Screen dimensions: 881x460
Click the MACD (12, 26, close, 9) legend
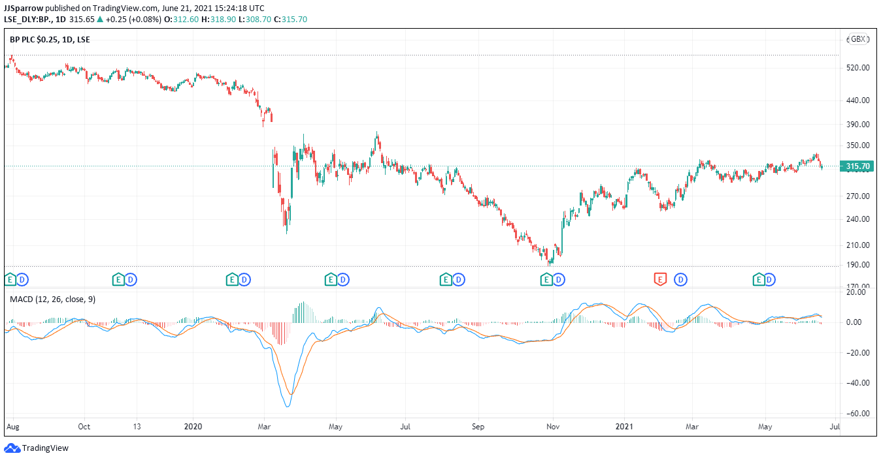[x=52, y=299]
